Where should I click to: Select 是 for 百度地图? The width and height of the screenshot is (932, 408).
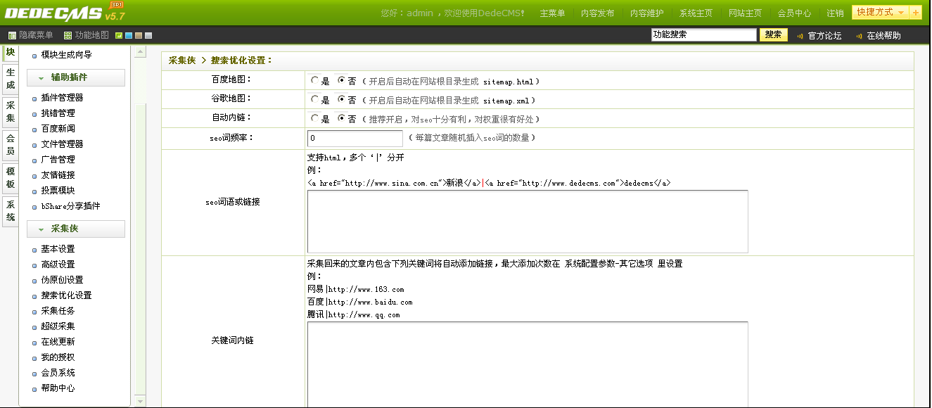[314, 80]
